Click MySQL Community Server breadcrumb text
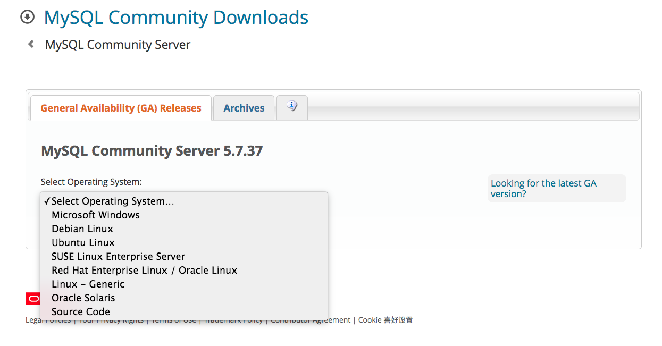The width and height of the screenshot is (662, 346). (118, 45)
